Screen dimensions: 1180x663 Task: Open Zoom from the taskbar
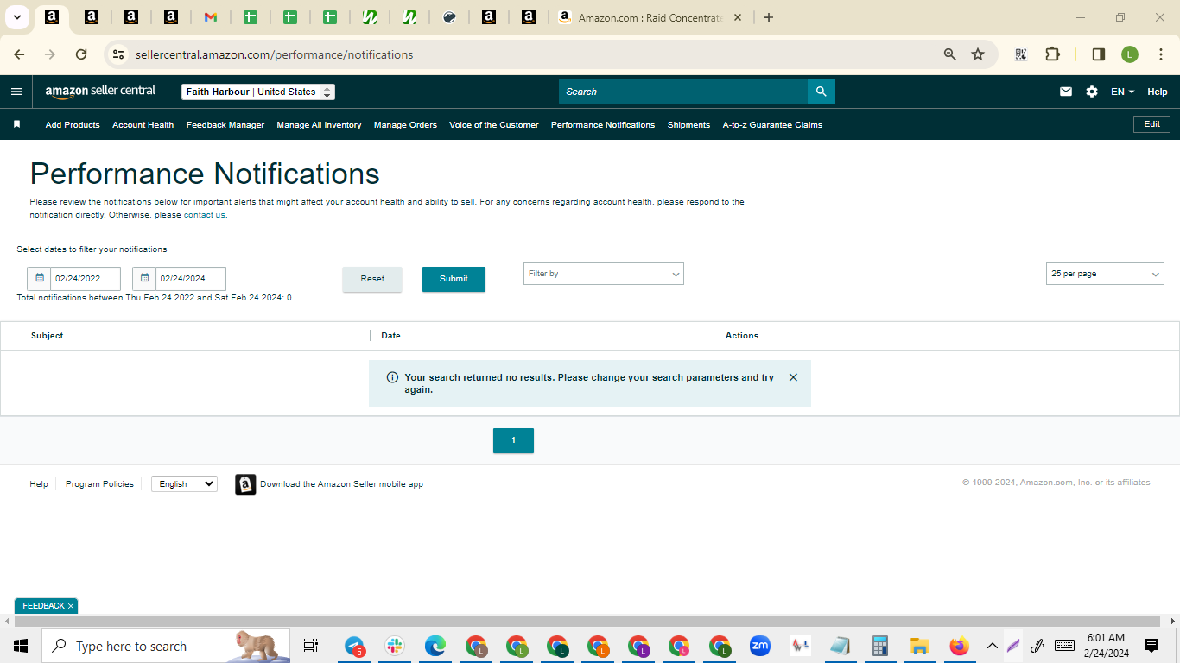760,646
